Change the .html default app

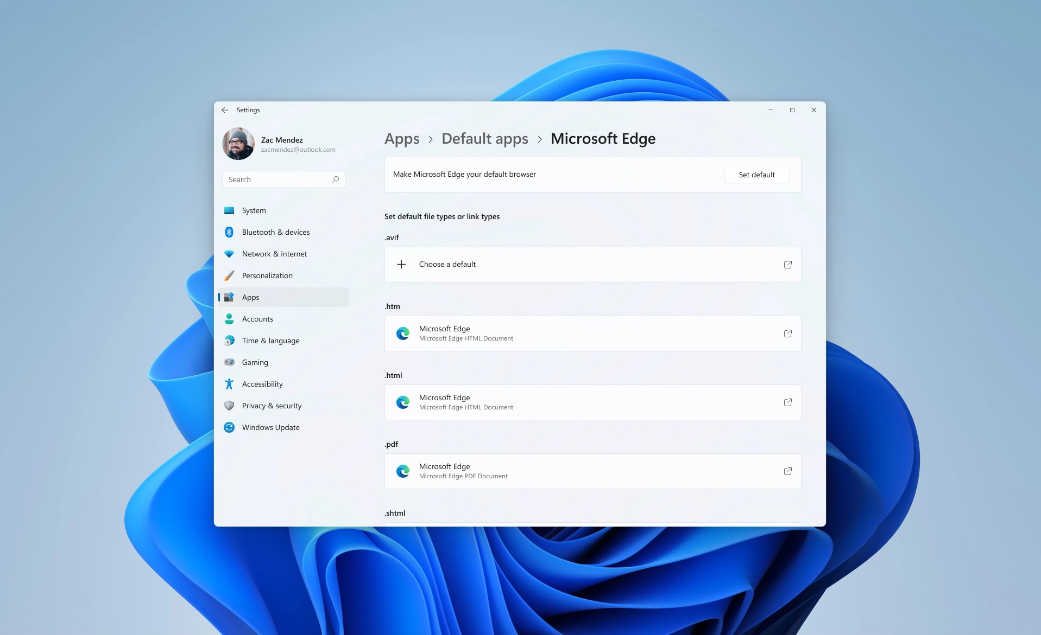tap(592, 402)
